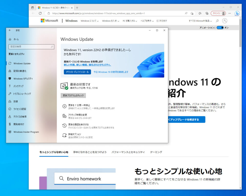Click 今は Windows 10 の使用を継続します link
The height and width of the screenshot is (196, 246).
(111, 72)
